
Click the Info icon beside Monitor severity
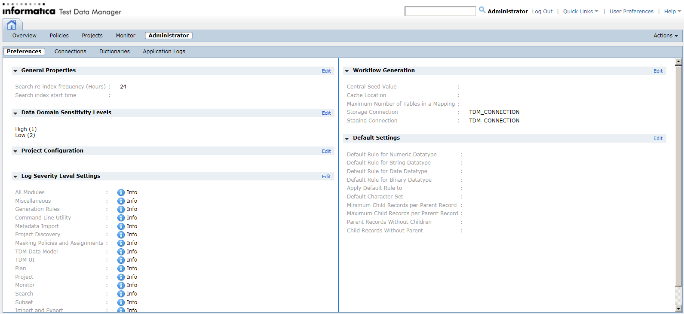point(121,285)
